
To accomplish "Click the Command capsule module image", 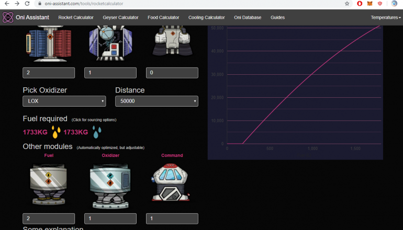I will pyautogui.click(x=171, y=182).
